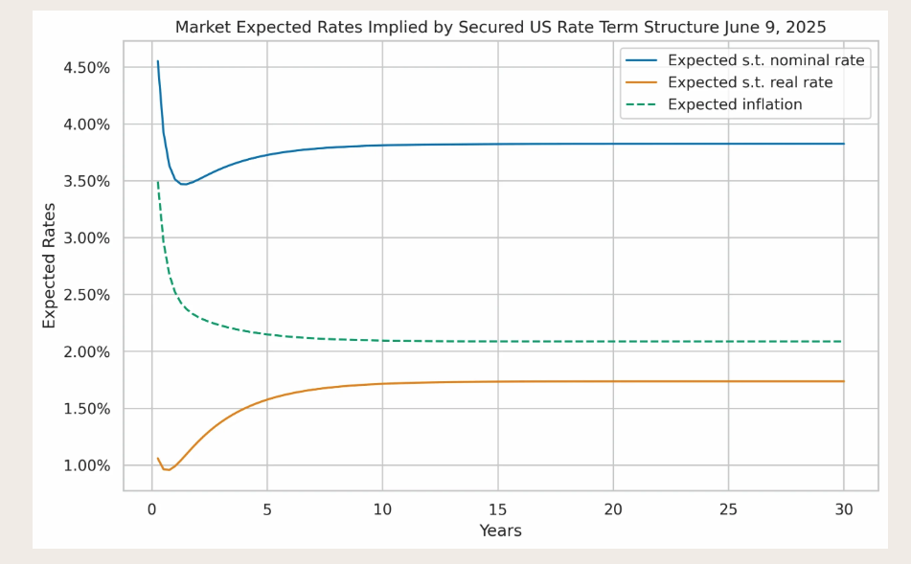Select 'Expected inflation' legend label
The height and width of the screenshot is (564, 911).
tap(735, 104)
